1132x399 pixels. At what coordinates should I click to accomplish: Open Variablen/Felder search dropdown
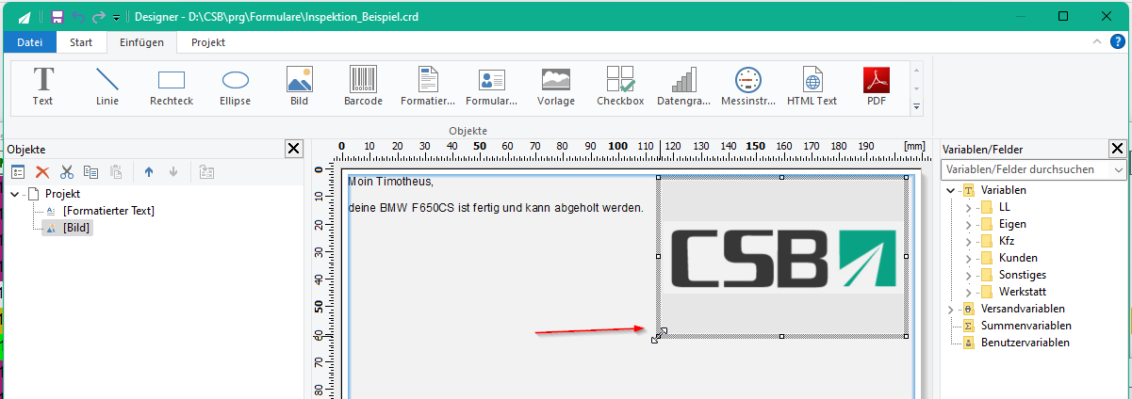click(1119, 169)
